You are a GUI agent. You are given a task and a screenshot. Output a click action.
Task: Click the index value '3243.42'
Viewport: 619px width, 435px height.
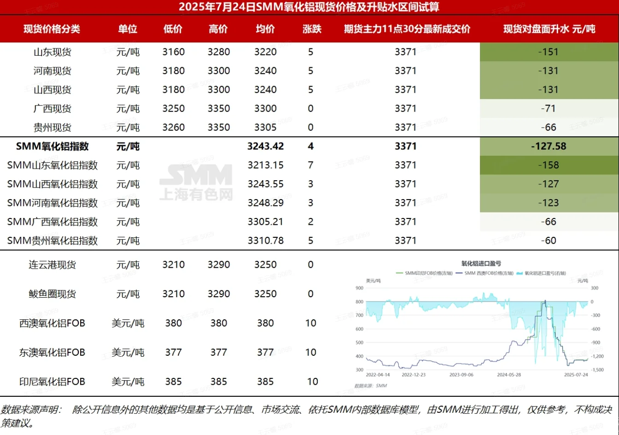pyautogui.click(x=266, y=147)
